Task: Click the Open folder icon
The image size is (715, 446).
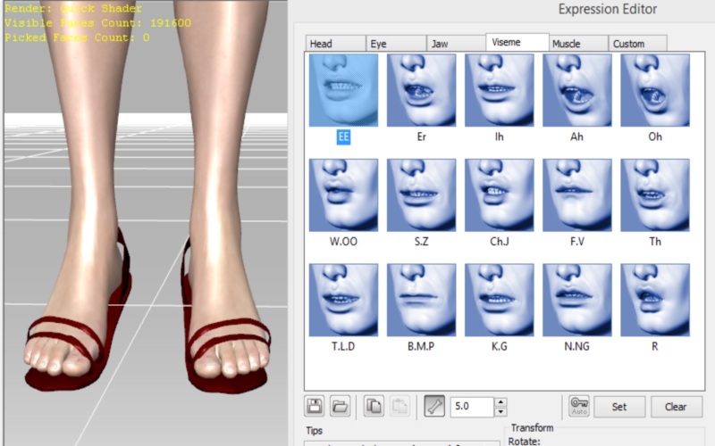Action: click(340, 408)
